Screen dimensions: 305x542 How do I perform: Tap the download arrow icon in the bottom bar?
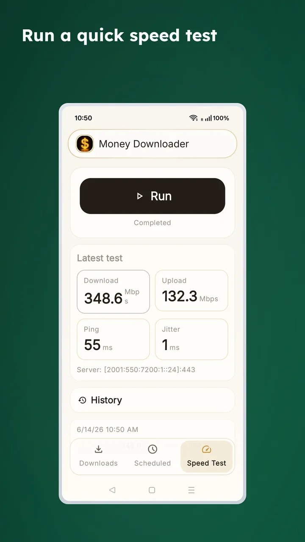[98, 449]
